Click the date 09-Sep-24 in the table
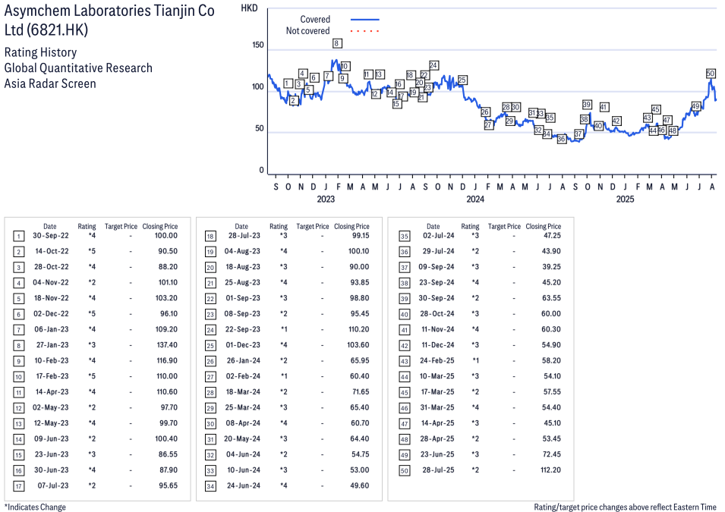 pos(436,267)
